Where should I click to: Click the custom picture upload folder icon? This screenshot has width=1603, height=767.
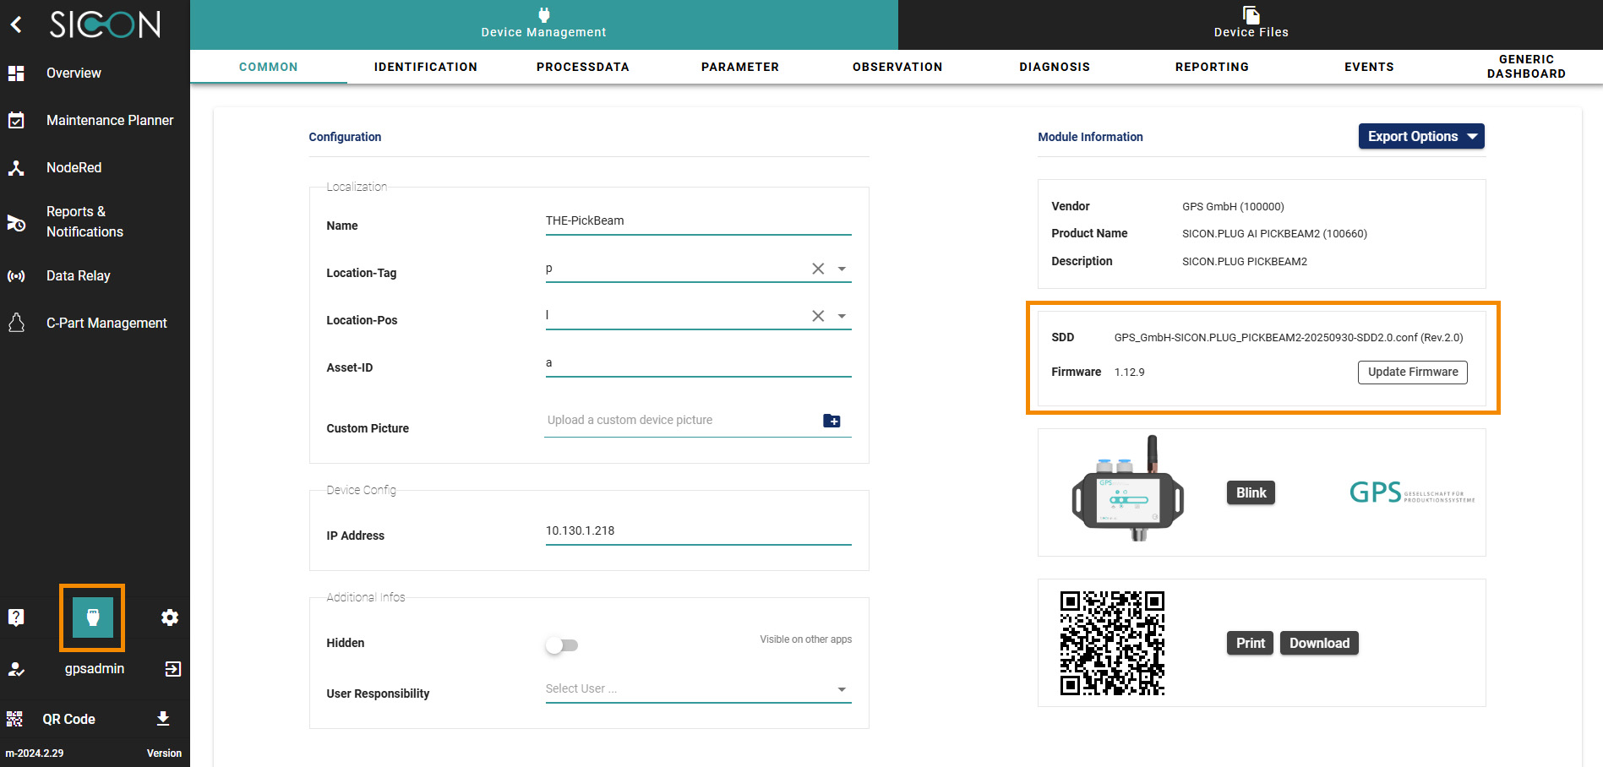(831, 421)
